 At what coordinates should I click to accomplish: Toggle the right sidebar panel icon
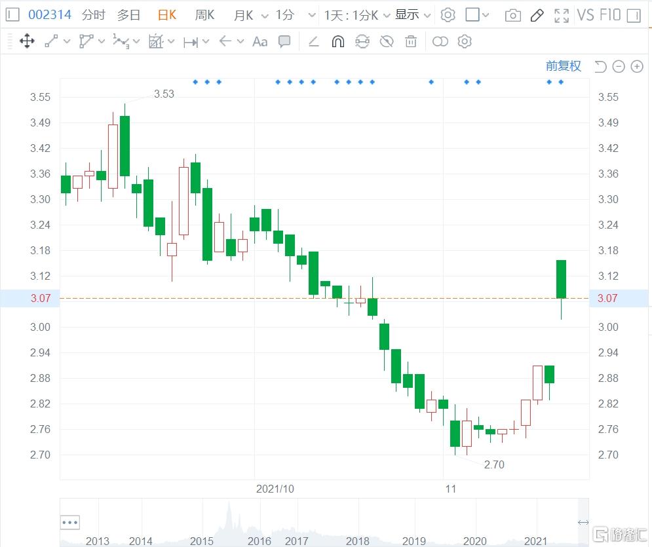[634, 15]
